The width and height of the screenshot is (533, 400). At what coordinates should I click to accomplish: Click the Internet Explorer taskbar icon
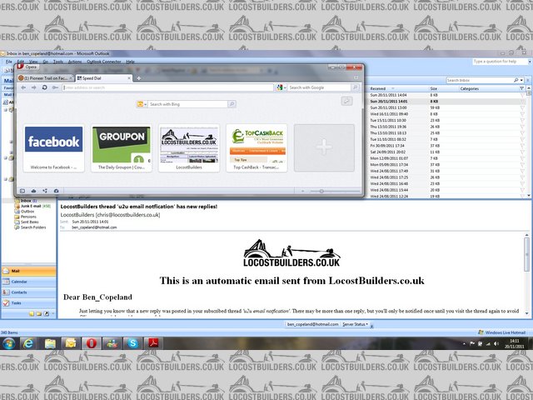[x=29, y=343]
